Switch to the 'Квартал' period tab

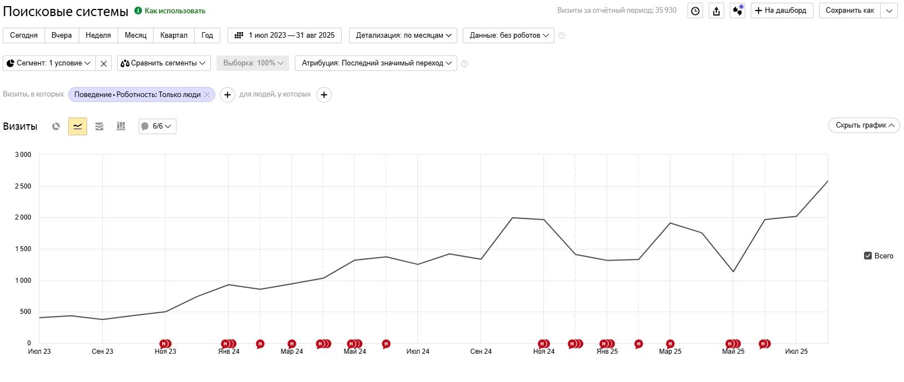pyautogui.click(x=174, y=35)
